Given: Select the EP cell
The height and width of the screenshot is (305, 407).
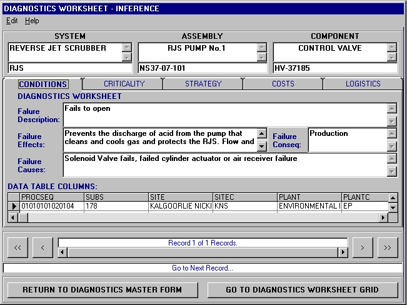Looking at the screenshot, I should tap(365, 206).
